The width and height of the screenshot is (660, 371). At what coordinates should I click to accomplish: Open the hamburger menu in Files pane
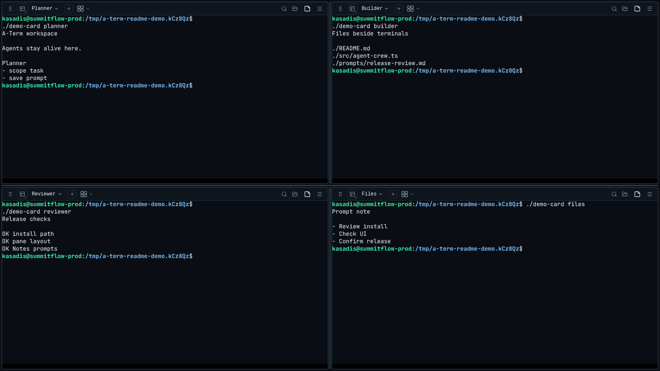click(650, 194)
